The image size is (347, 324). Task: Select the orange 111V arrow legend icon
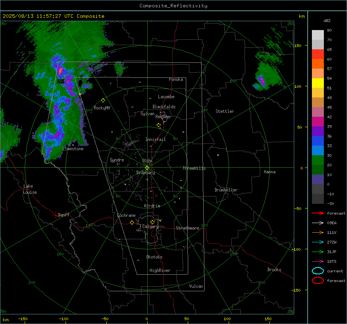pos(318,232)
